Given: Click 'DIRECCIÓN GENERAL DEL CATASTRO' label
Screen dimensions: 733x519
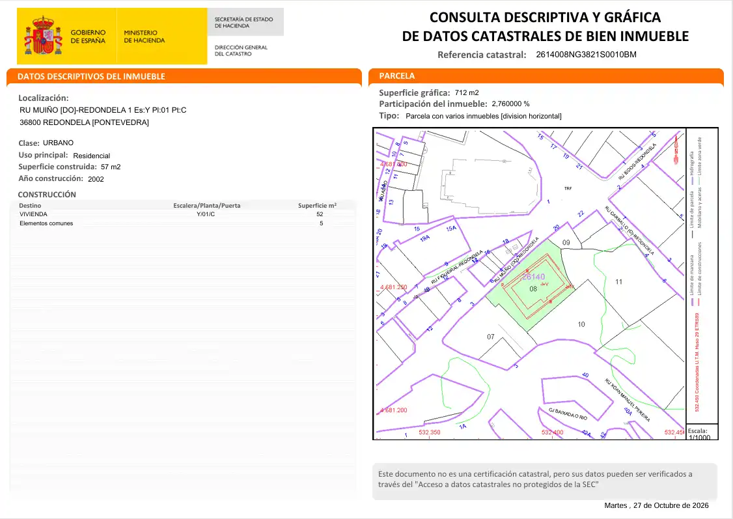Looking at the screenshot, I should tap(241, 51).
